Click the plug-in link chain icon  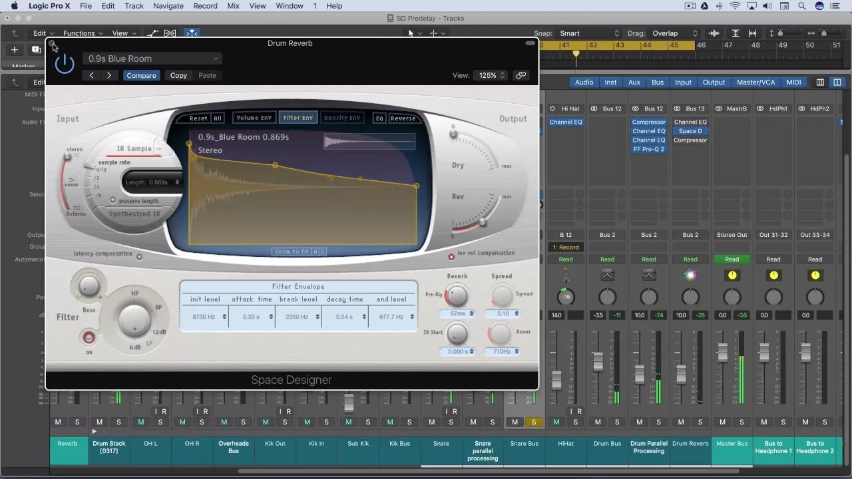(x=521, y=75)
